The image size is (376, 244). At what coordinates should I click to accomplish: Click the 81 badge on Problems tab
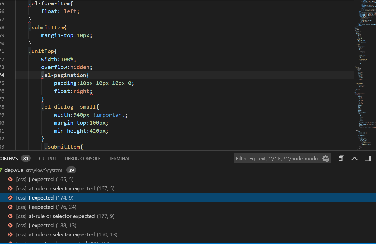point(26,159)
